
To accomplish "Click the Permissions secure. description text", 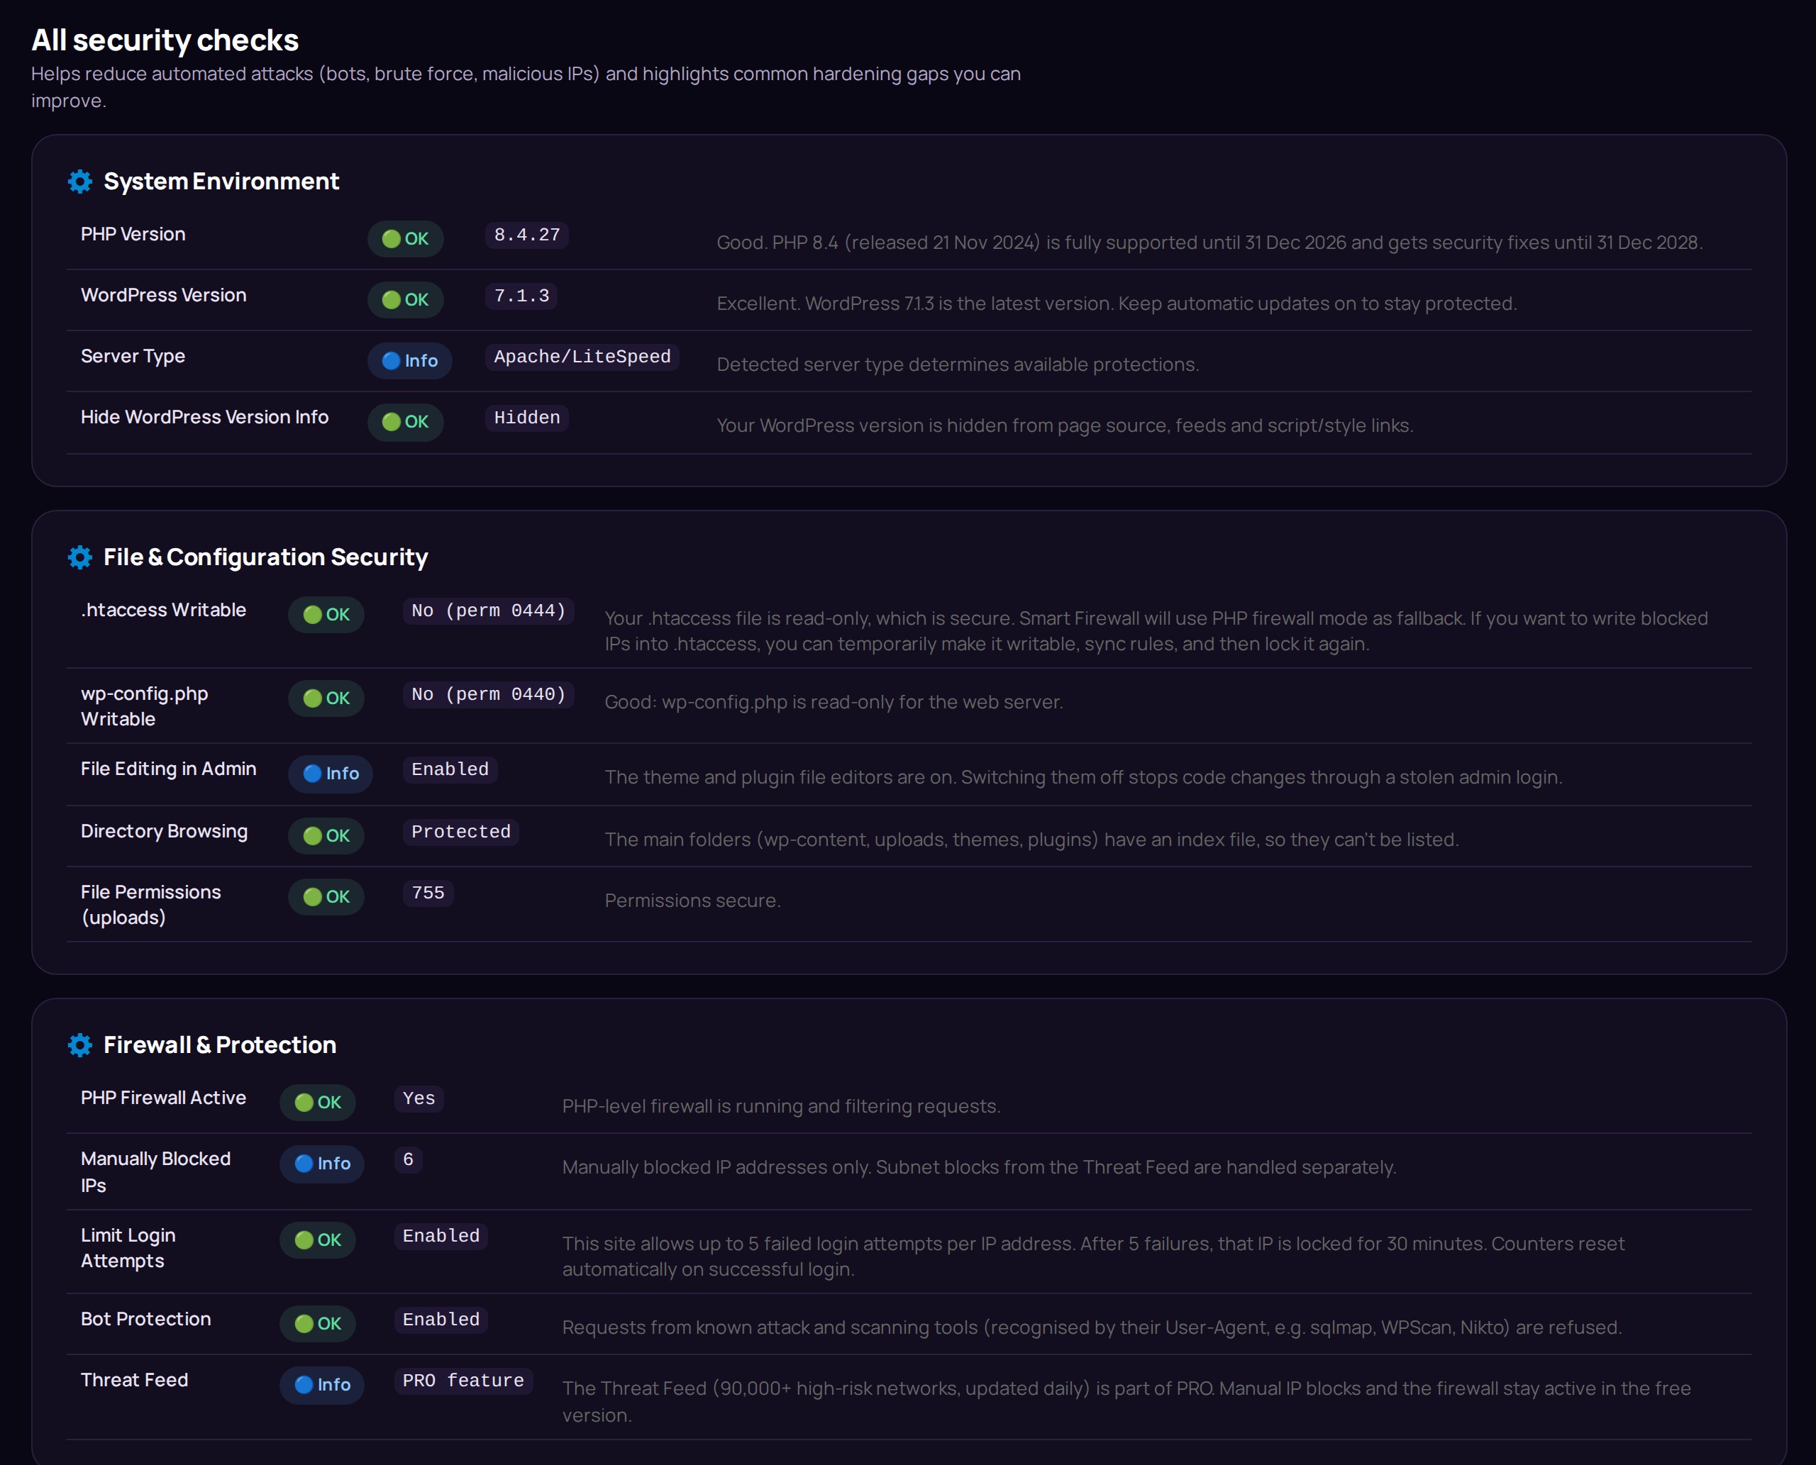I will [x=692, y=901].
